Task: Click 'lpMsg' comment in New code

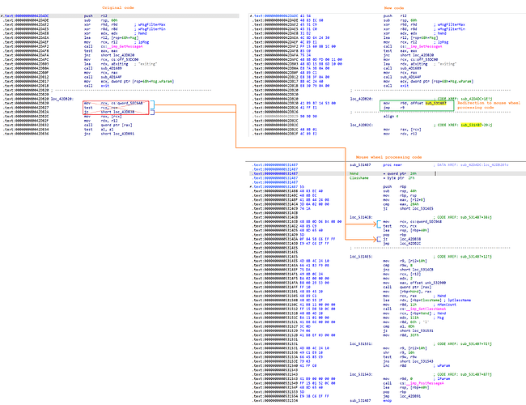Action: point(443,42)
